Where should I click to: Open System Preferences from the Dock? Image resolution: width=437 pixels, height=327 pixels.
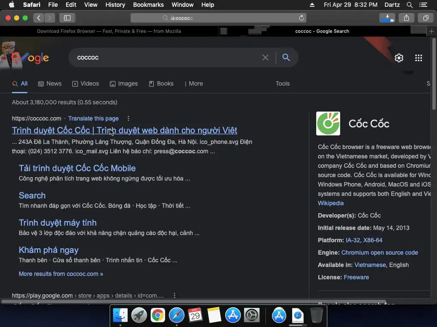[252, 316]
